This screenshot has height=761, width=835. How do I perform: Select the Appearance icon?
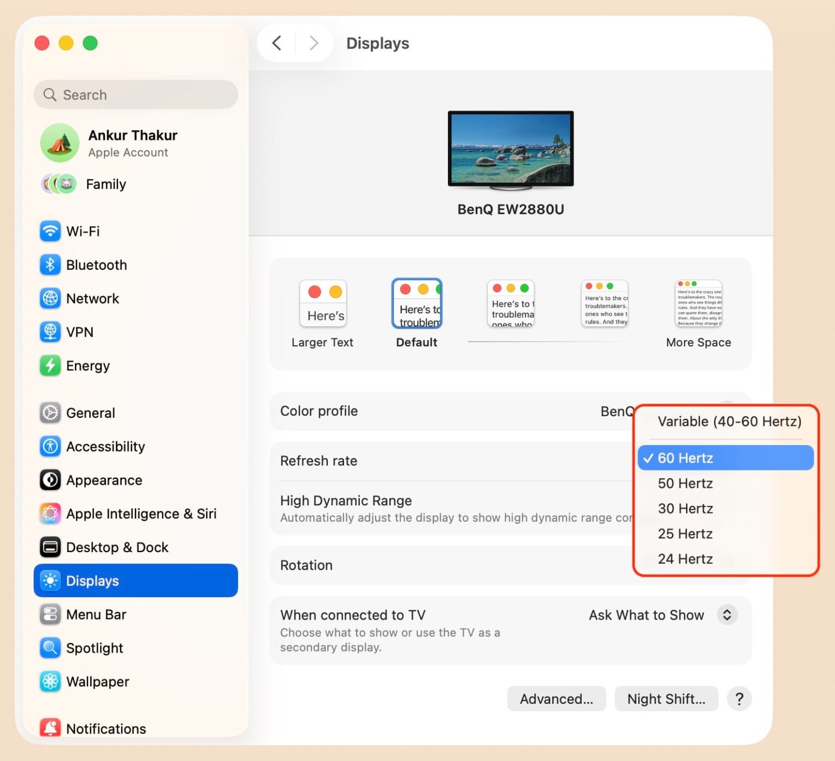(50, 480)
